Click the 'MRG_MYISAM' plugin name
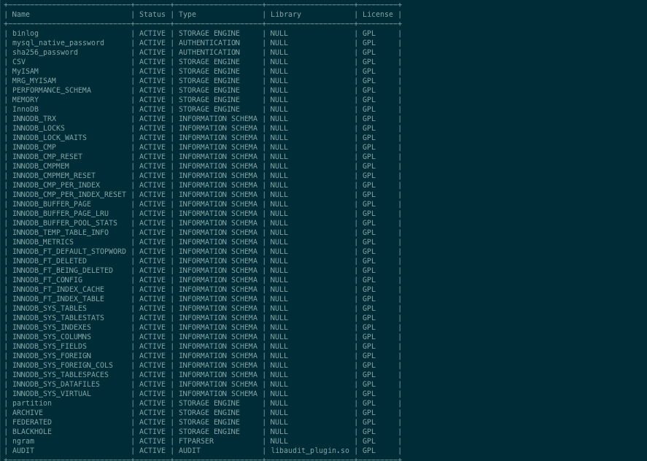This screenshot has width=647, height=461. pos(34,81)
